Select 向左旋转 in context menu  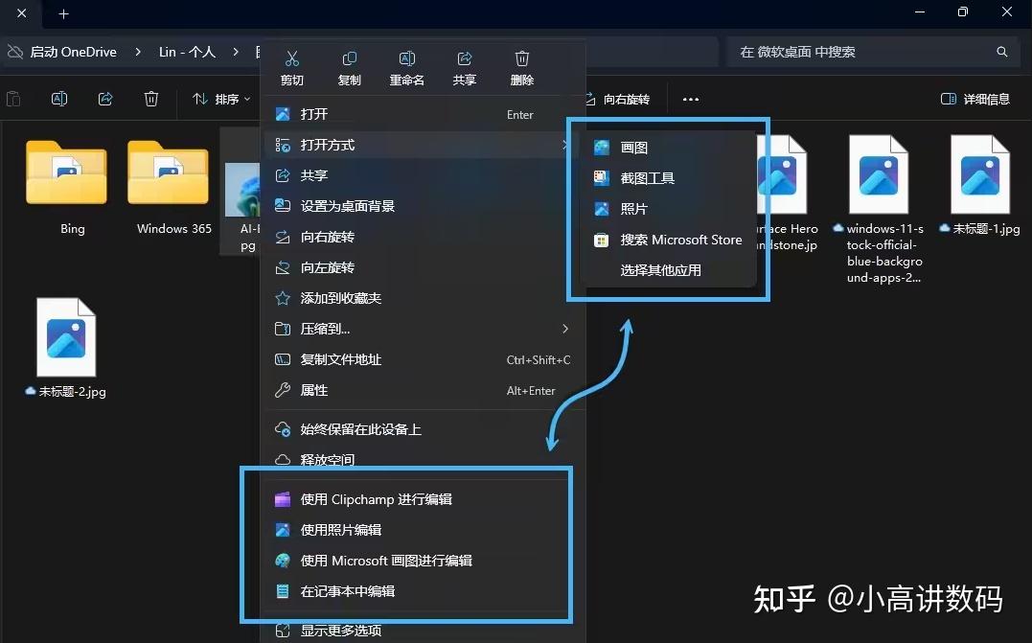(423, 267)
